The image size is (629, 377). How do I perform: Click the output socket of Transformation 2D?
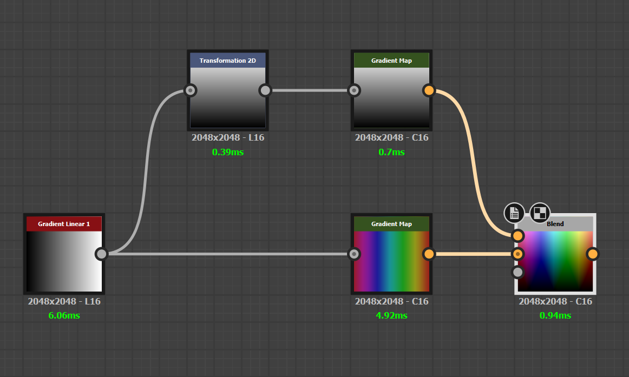coord(265,90)
